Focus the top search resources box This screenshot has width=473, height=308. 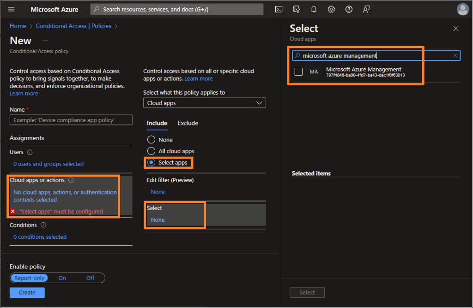click(177, 9)
